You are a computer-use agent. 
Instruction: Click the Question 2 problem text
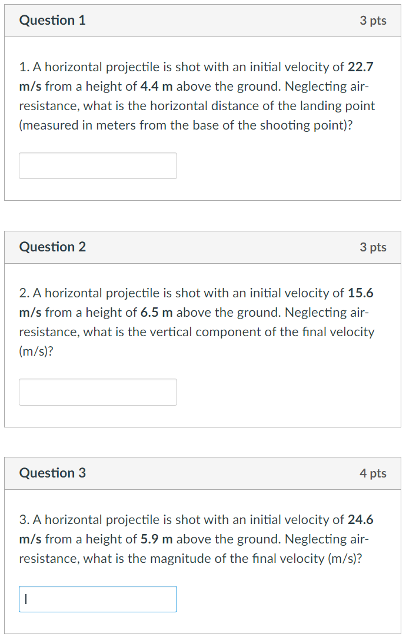[197, 322]
